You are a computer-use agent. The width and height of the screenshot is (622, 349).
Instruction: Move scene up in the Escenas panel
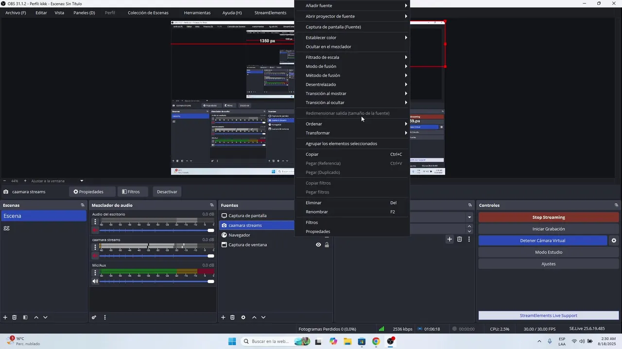(36, 317)
